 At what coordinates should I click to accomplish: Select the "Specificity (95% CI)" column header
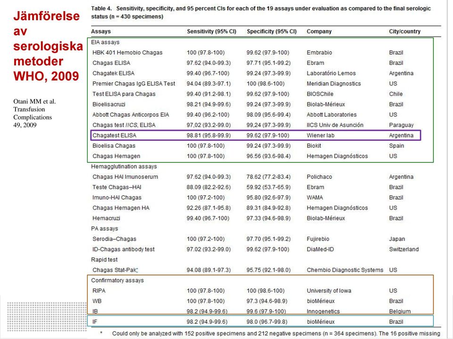pyautogui.click(x=272, y=32)
